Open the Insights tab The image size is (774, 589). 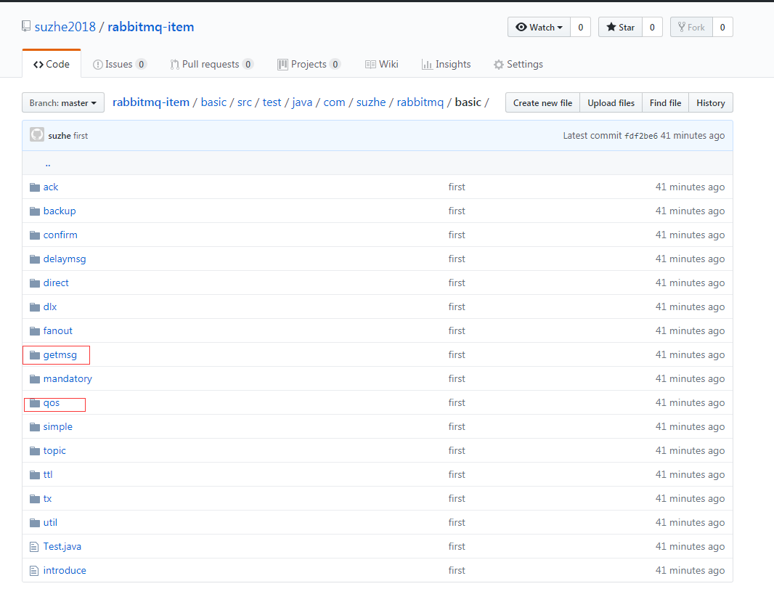pos(447,64)
